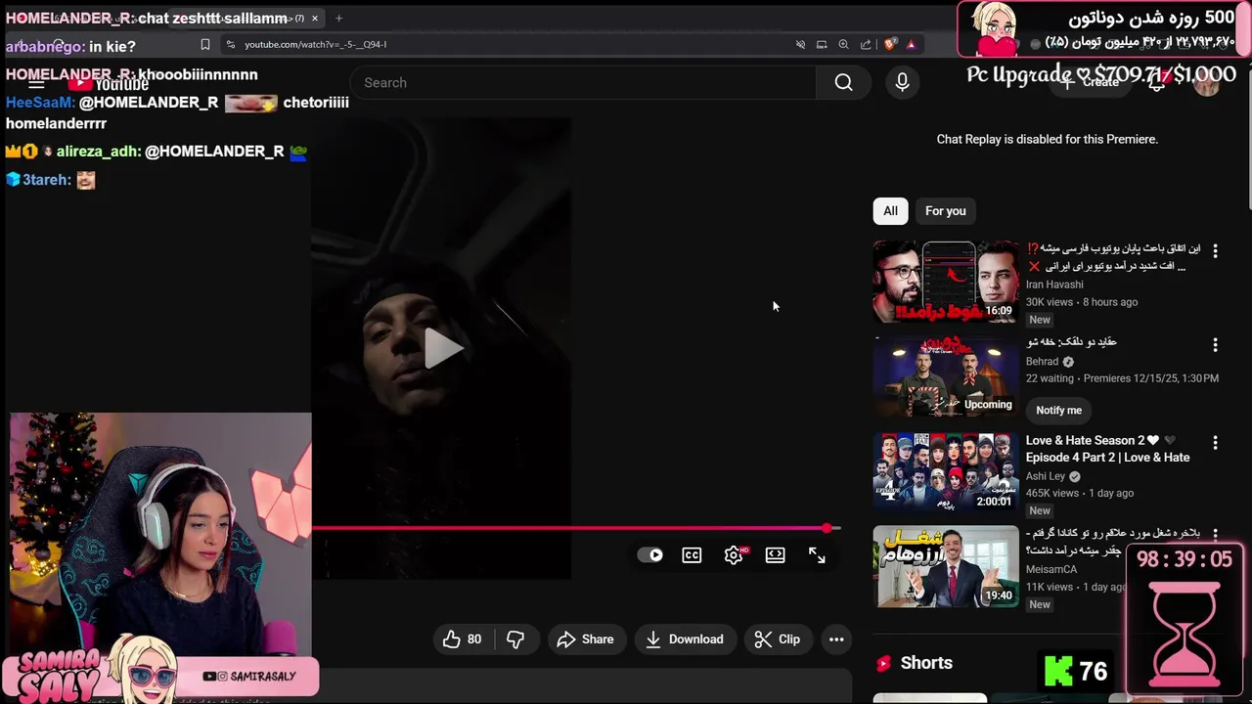Click the view site information icon
This screenshot has height=704, width=1252.
coord(229,44)
